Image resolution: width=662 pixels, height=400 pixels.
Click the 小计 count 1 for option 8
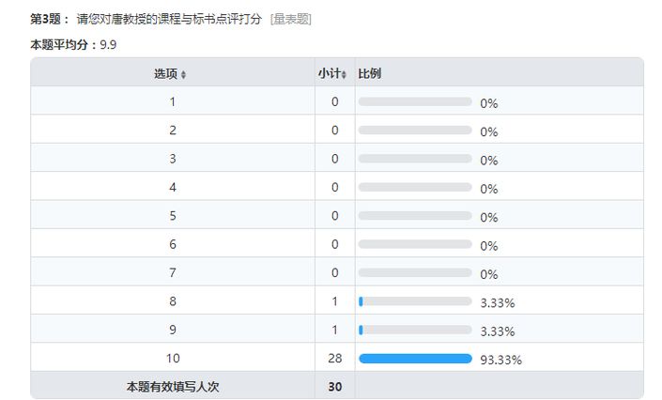click(334, 301)
